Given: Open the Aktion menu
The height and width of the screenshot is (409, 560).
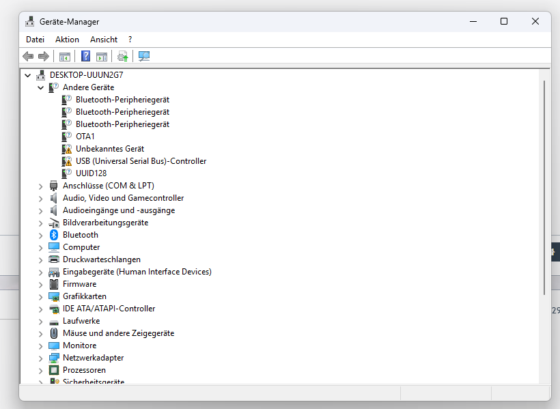Looking at the screenshot, I should click(67, 40).
